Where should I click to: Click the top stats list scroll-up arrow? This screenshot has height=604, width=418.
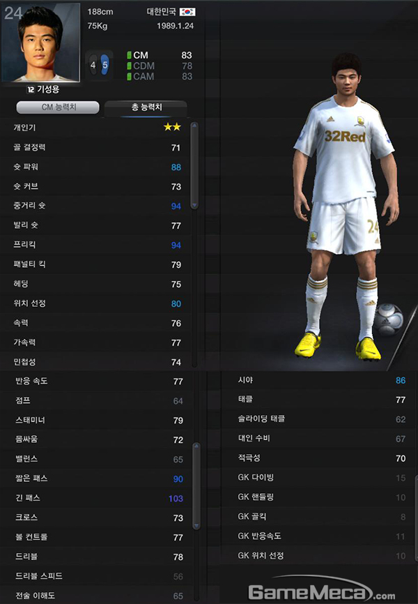pos(194,125)
